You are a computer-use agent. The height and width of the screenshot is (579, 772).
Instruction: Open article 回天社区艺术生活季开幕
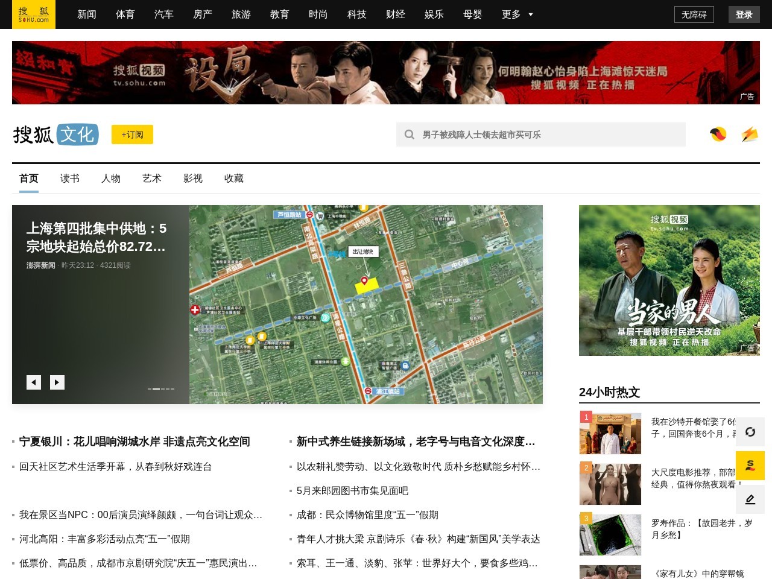pos(115,467)
